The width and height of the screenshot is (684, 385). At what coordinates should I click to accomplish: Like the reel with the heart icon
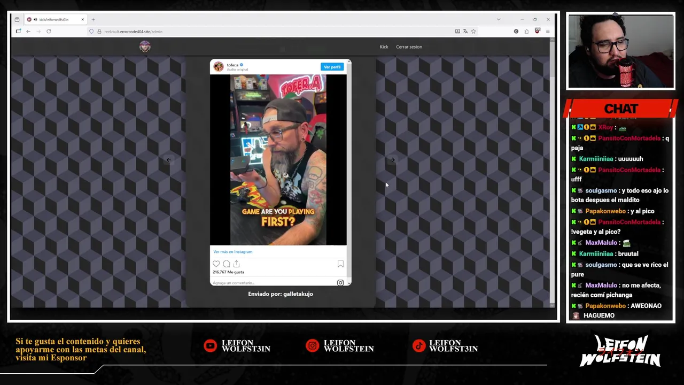point(216,264)
